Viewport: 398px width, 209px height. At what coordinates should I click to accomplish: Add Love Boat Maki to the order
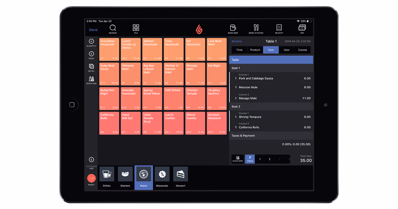(217, 49)
